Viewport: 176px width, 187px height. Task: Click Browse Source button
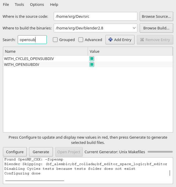pos(156,16)
